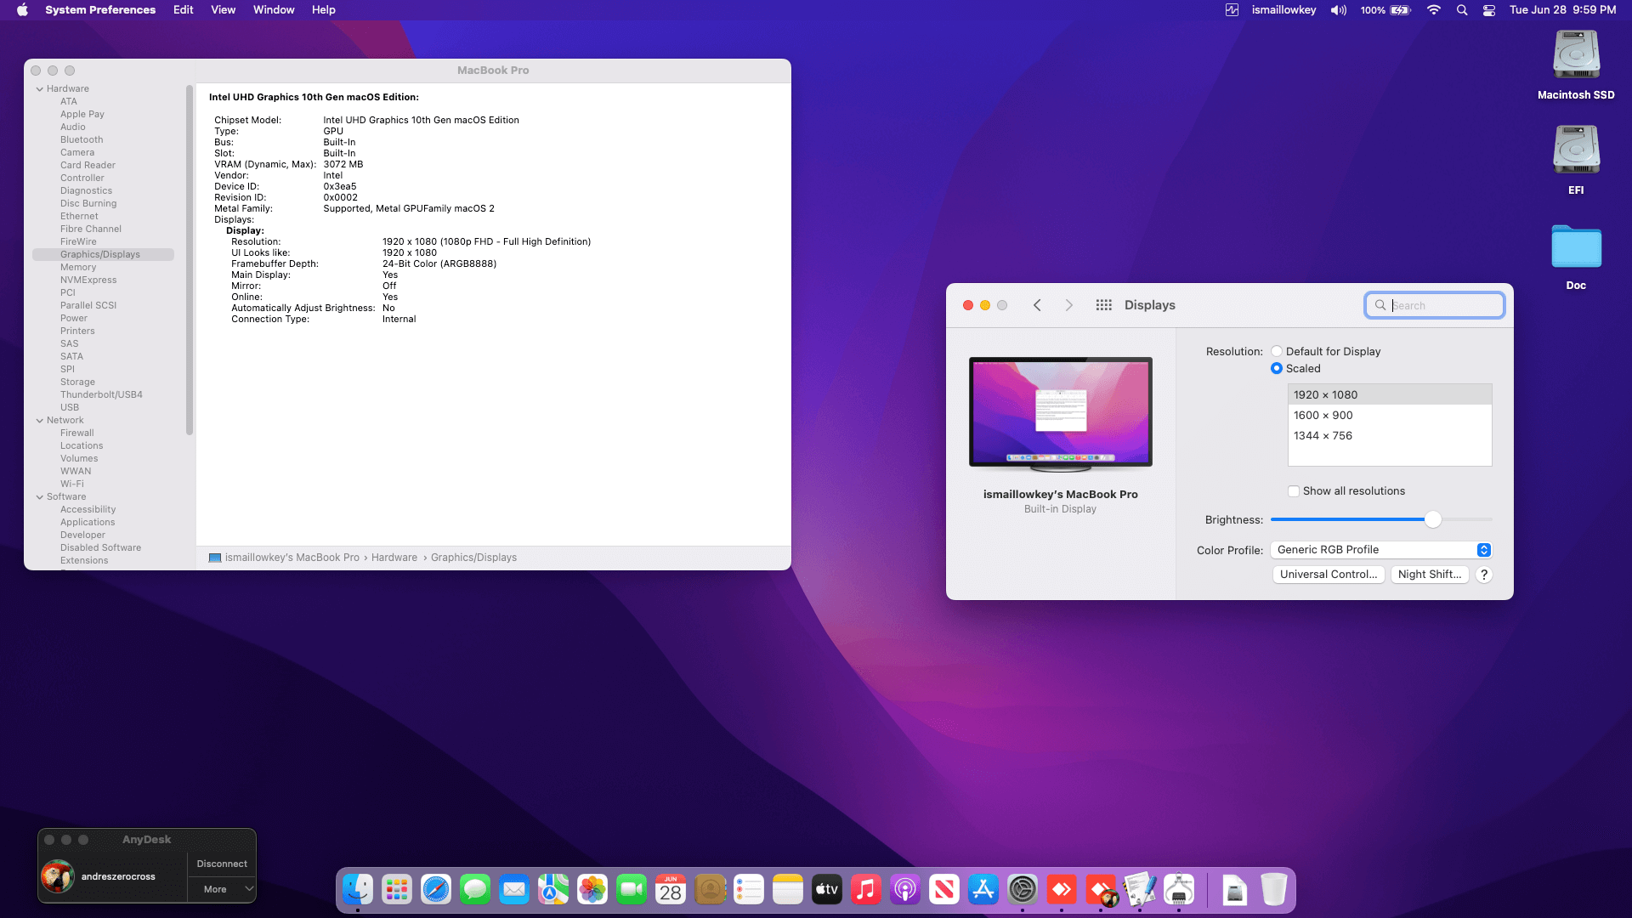Select the 1920 × 1080 resolution

click(x=1390, y=395)
